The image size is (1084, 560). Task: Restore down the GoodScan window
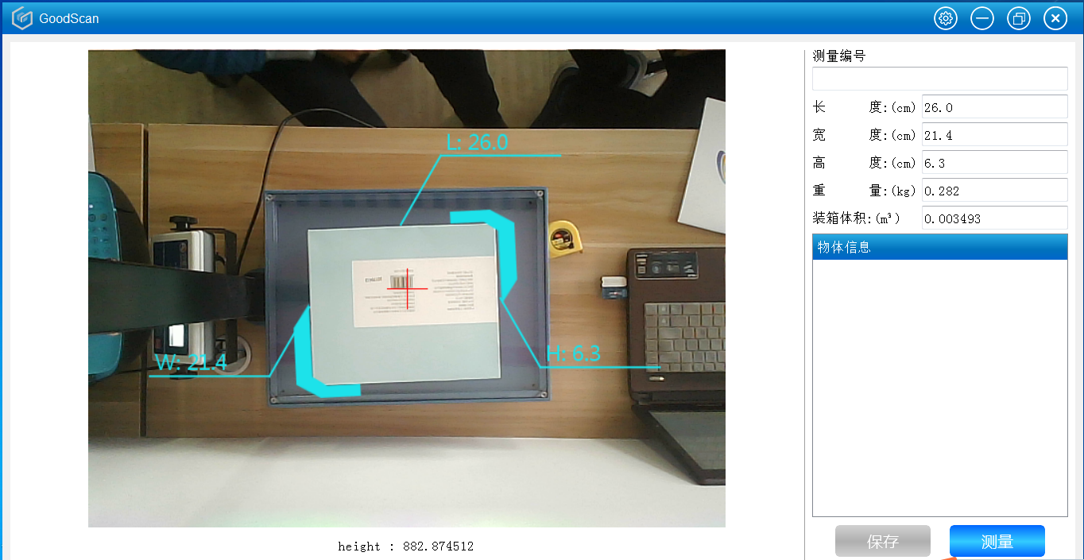point(1018,19)
